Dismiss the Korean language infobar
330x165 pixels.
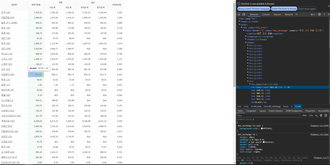click(x=329, y=6)
